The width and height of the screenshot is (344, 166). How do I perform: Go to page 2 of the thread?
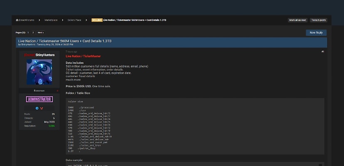33,32
